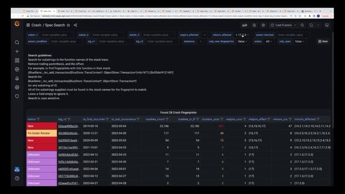Open the Explore compass icon
Image resolution: width=345 pixels, height=194 pixels.
point(17,70)
